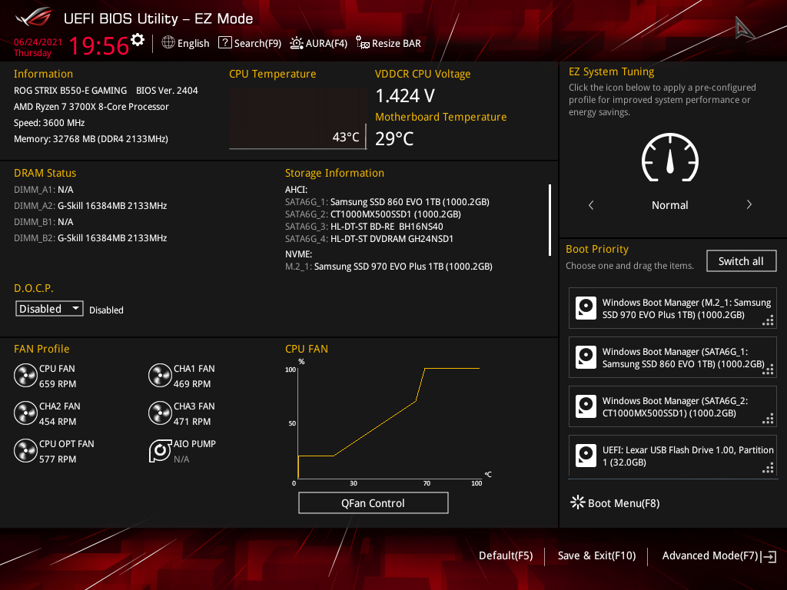Screen dimensions: 787x590
Task: Switch to next EZ tuning profile arrow
Action: pyautogui.click(x=749, y=204)
